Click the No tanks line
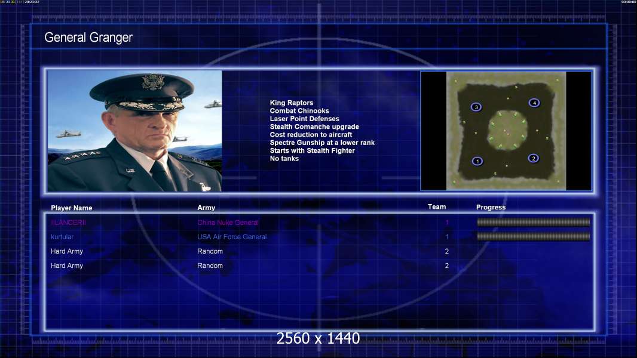 284,159
